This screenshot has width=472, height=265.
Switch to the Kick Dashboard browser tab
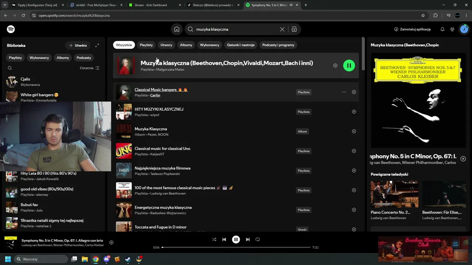[155, 5]
